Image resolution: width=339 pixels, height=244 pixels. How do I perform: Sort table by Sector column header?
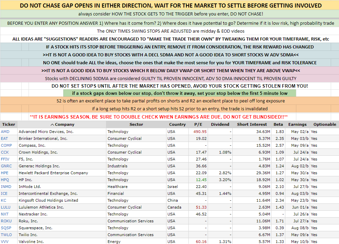click(136, 124)
